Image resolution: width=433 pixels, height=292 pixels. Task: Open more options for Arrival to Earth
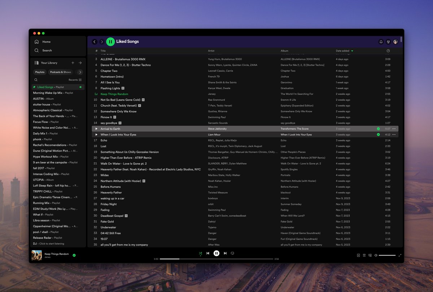click(394, 129)
